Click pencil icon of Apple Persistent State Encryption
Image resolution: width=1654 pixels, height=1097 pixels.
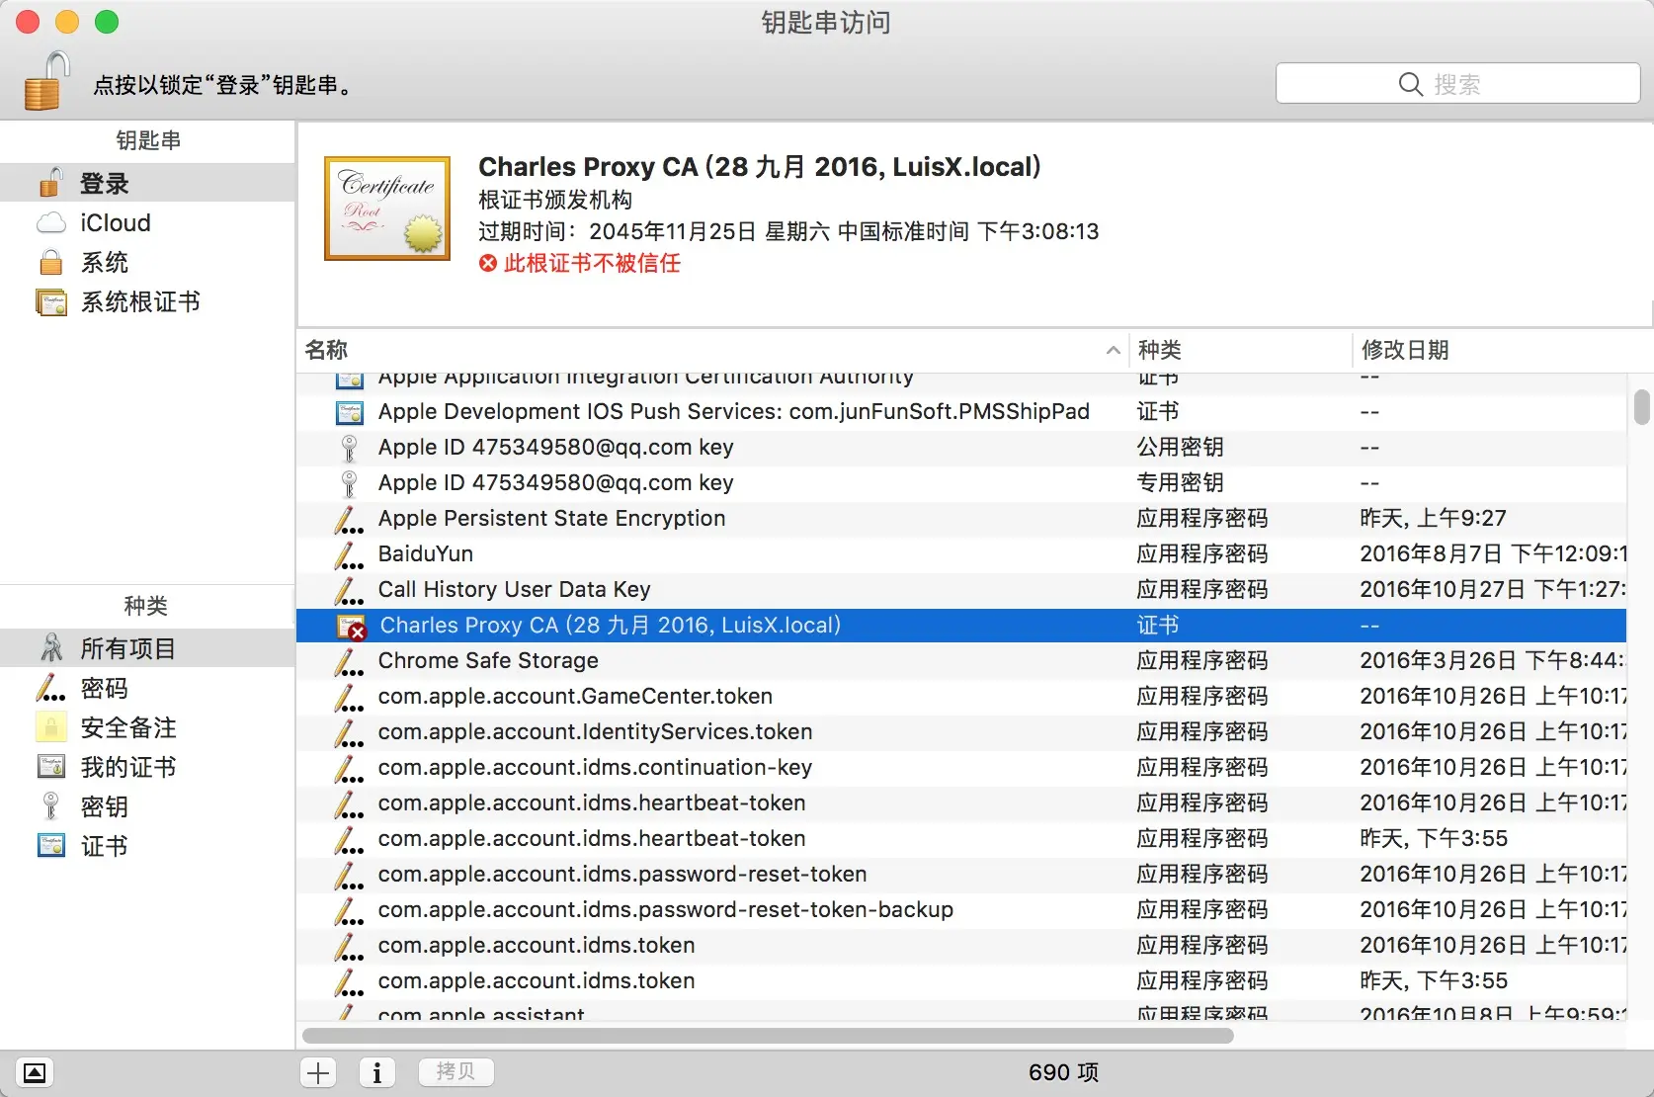349,519
